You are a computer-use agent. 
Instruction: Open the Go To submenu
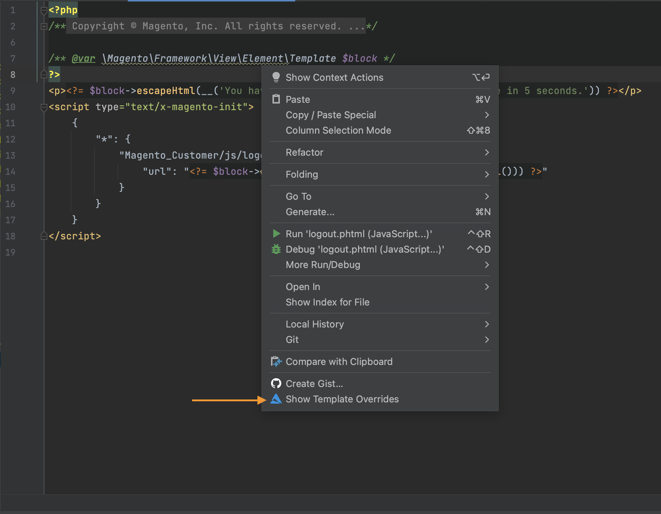(380, 196)
